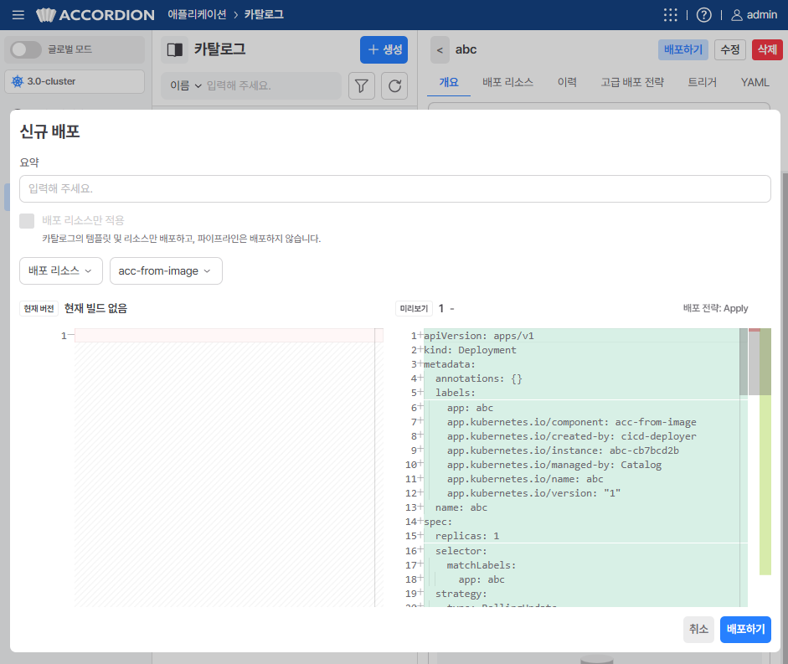Click 배포하기 in the abc header
This screenshot has height=664, width=788.
pyautogui.click(x=683, y=49)
